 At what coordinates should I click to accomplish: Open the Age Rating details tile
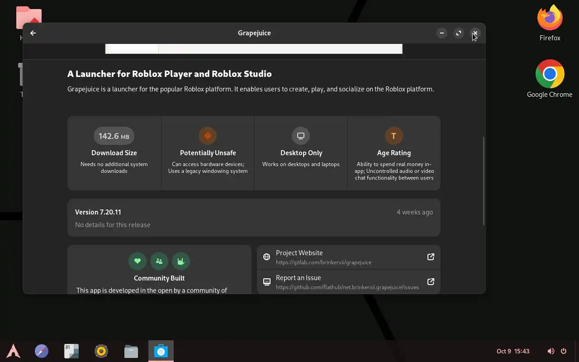[394, 153]
